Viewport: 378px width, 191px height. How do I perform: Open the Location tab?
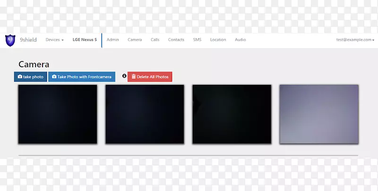[218, 40]
